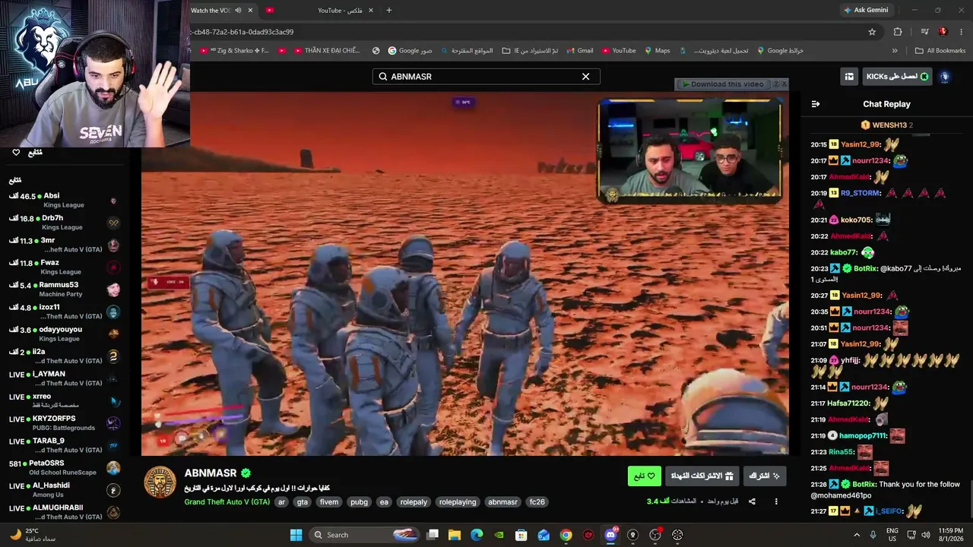This screenshot has width=973, height=547.
Task: Click into the ABNMASR search box
Action: coord(486,77)
